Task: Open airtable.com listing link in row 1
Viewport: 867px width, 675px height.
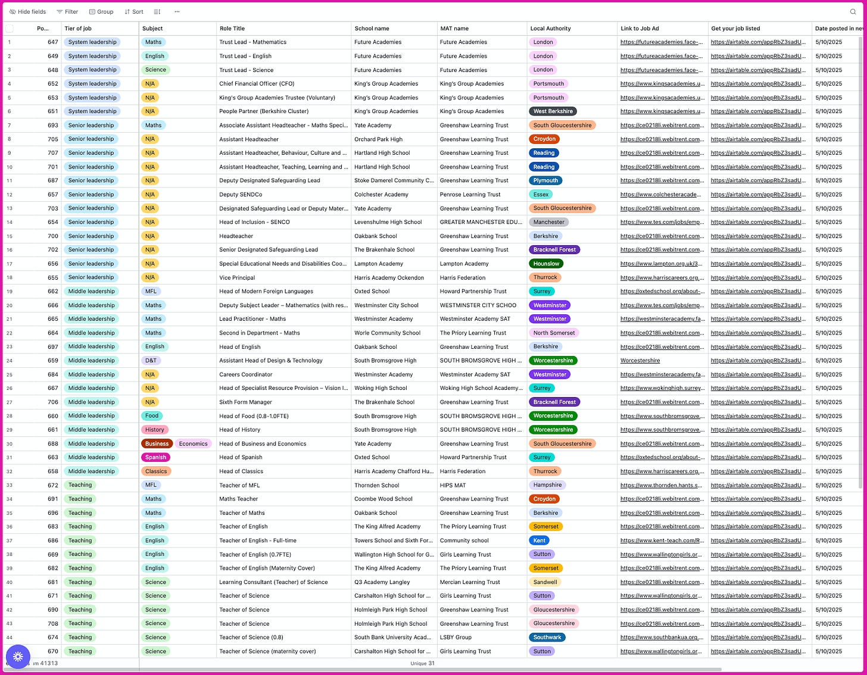Action: click(x=758, y=42)
